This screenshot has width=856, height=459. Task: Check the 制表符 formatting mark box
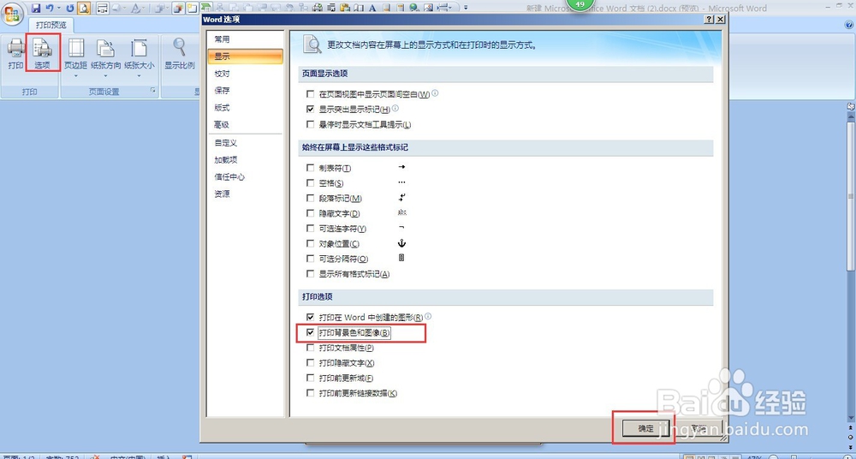[x=310, y=168]
